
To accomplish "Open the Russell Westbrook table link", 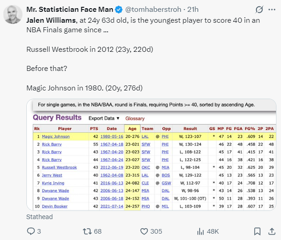I will click(x=59, y=167).
